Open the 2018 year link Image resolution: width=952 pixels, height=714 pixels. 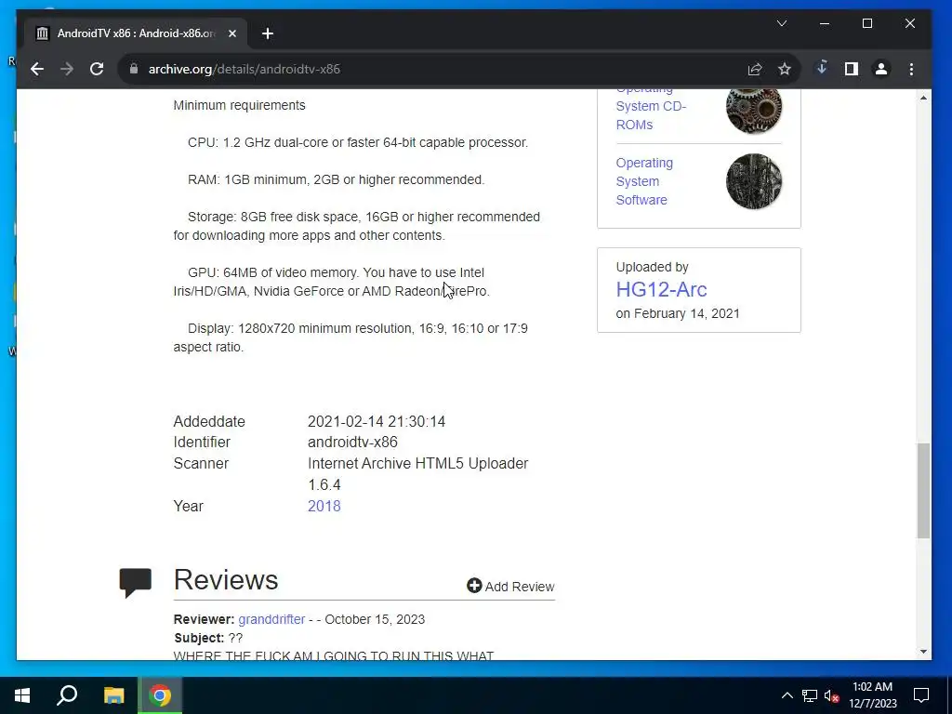tap(324, 507)
